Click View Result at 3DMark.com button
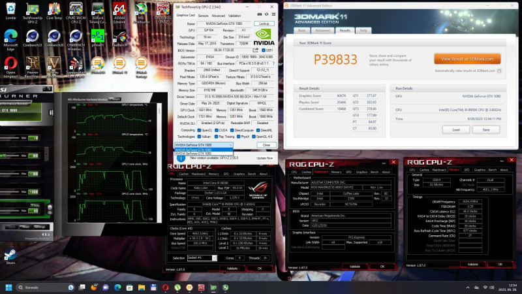Image resolution: width=522 pixels, height=294 pixels. point(467,59)
